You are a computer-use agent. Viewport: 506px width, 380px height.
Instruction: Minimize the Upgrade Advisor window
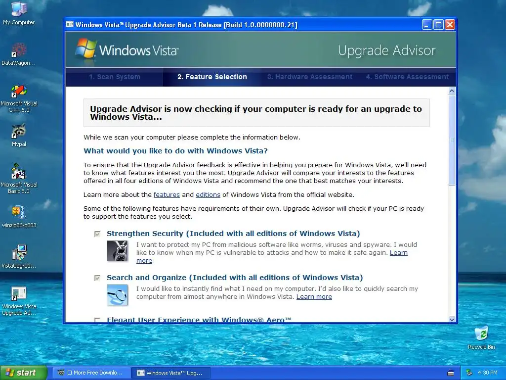click(x=427, y=25)
